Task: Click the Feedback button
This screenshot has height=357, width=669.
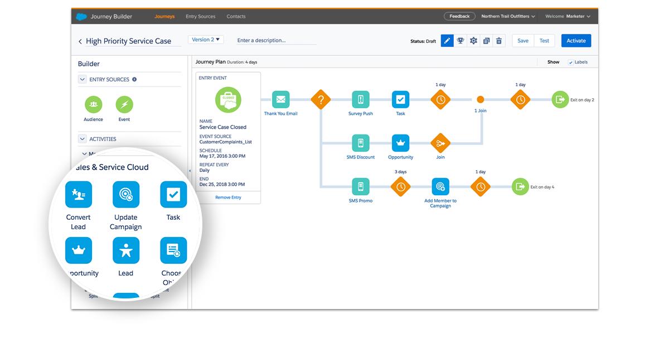Action: pos(459,16)
